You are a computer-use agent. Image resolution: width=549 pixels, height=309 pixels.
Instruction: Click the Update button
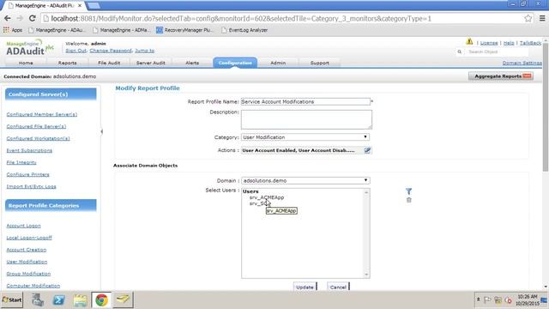click(305, 287)
